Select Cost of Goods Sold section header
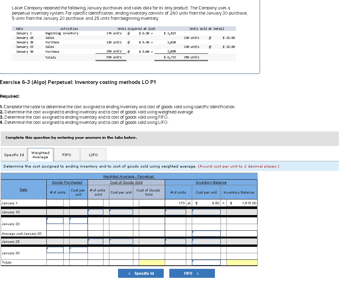The image size is (351, 282). coord(126,182)
